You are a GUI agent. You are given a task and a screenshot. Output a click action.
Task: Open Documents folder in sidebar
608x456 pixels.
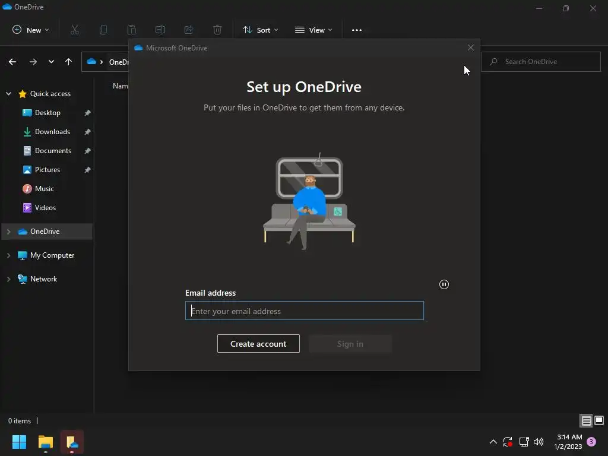click(x=53, y=151)
